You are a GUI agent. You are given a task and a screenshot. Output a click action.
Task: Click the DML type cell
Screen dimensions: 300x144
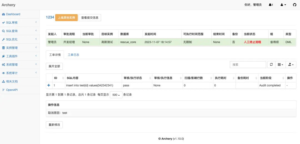click(290, 42)
